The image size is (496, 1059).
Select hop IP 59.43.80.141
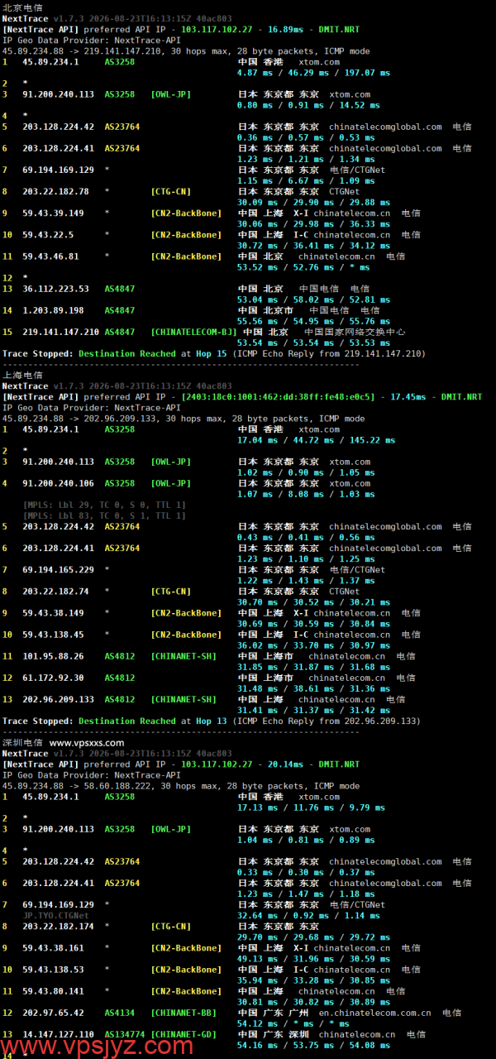pos(53,991)
